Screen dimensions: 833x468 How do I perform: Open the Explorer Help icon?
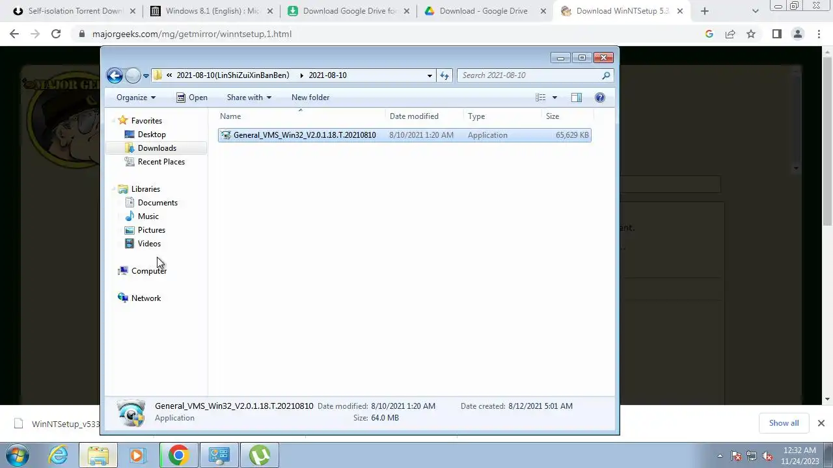coord(600,97)
